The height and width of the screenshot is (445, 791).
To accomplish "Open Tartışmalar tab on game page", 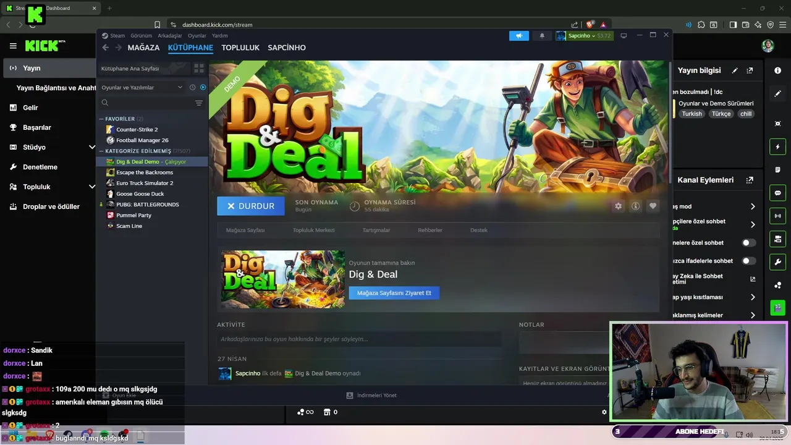I will tap(376, 230).
